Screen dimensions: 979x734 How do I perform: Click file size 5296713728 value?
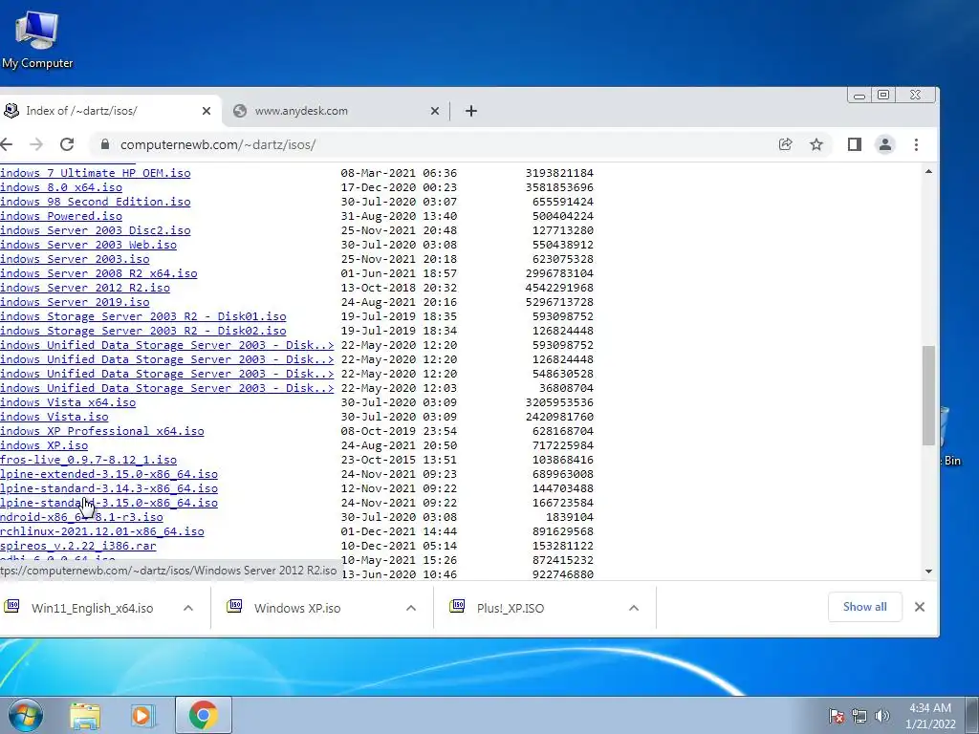pyautogui.click(x=559, y=302)
